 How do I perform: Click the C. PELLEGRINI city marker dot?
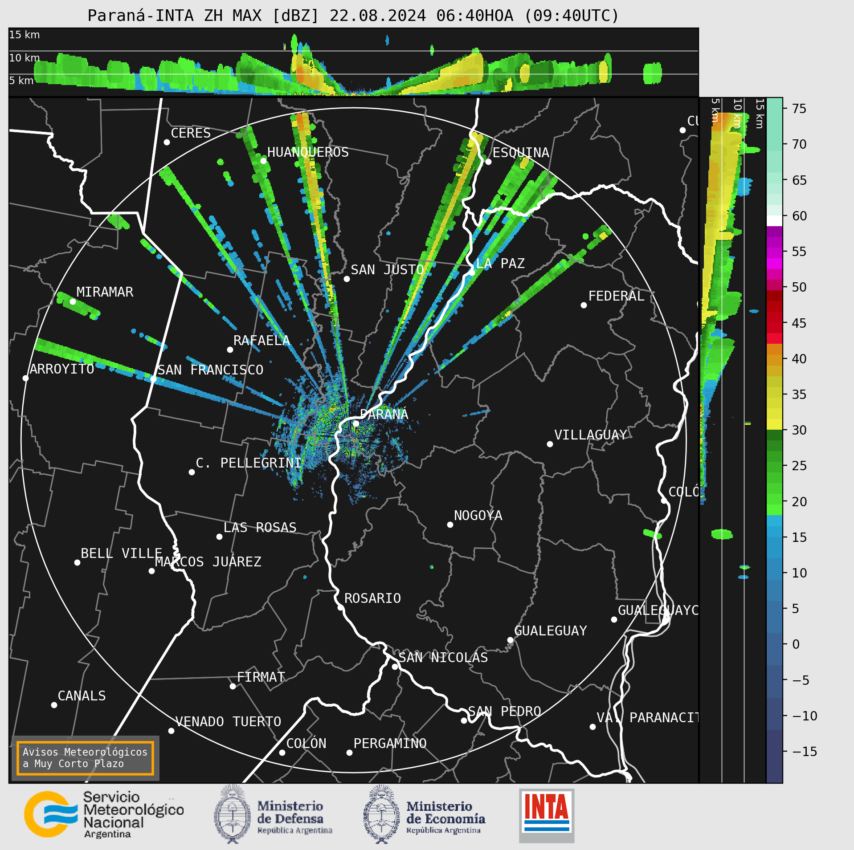point(192,472)
